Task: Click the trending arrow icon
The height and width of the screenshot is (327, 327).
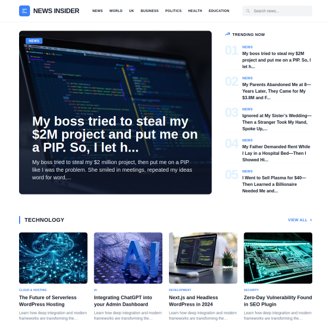Action: click(227, 34)
